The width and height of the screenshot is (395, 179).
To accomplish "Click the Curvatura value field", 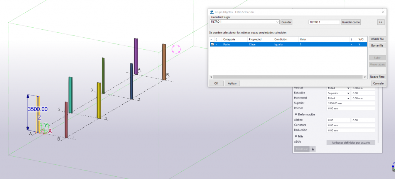I will pos(351,125).
